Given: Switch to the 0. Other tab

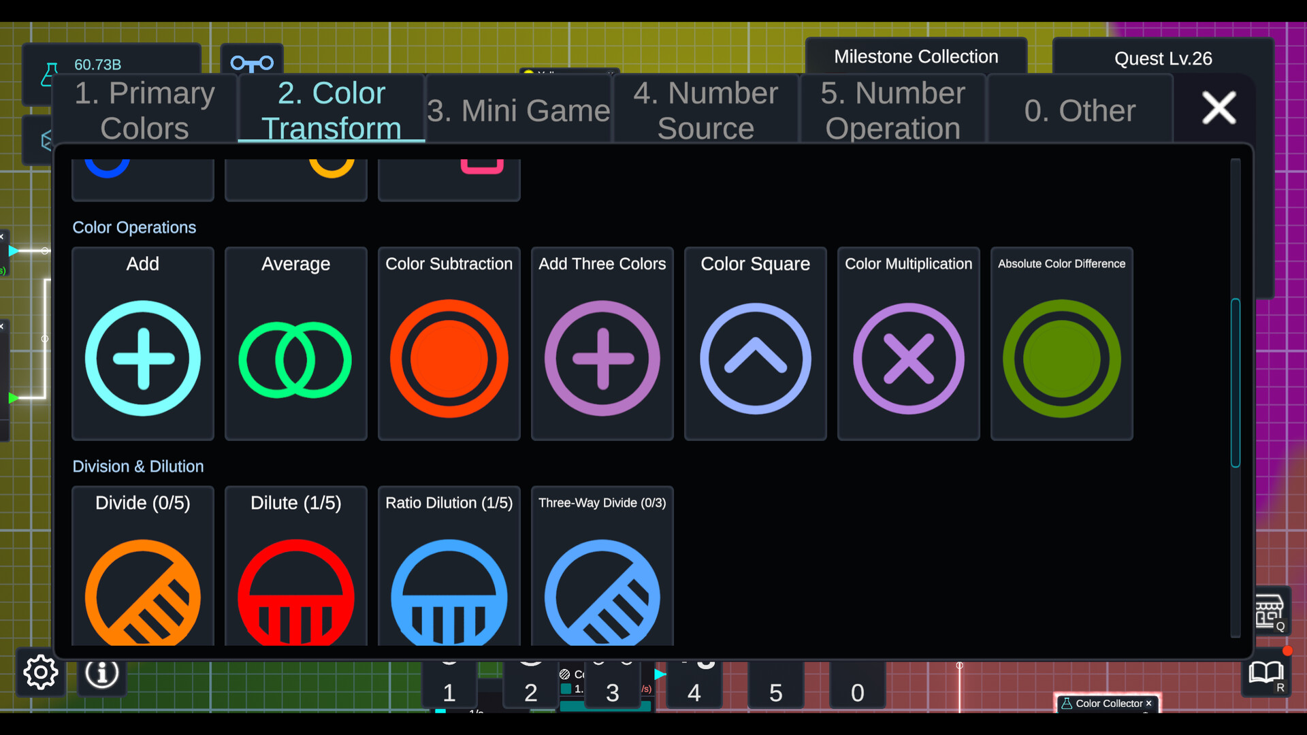Looking at the screenshot, I should click(x=1080, y=110).
